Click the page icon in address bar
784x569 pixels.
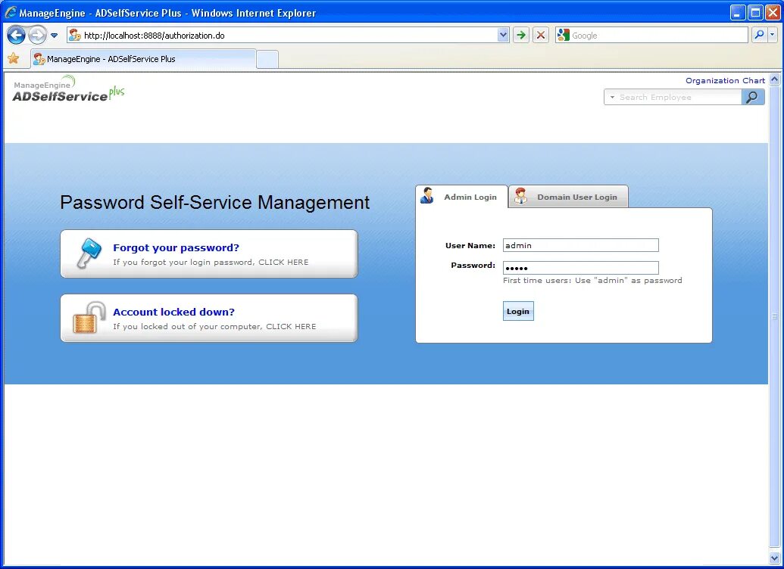pos(75,35)
